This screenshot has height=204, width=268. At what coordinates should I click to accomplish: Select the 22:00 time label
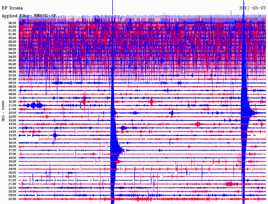[x=12, y=188]
